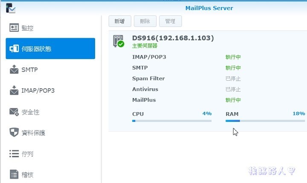This screenshot has height=183, width=307.
Task: Click the MailPlus Server window title
Action: pyautogui.click(x=209, y=8)
